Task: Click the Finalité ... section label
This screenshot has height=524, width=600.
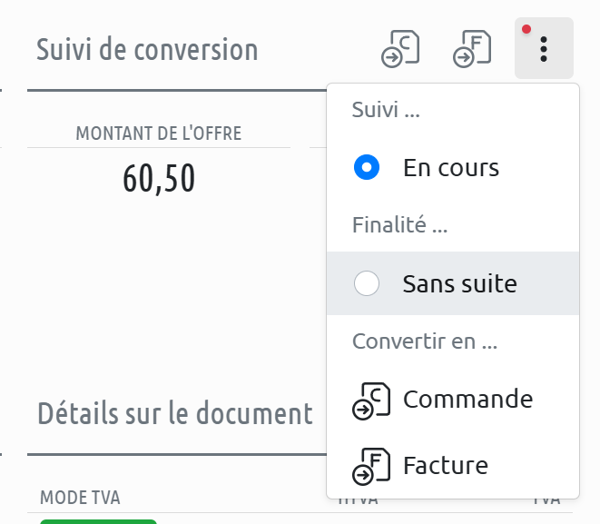Action: click(x=399, y=225)
